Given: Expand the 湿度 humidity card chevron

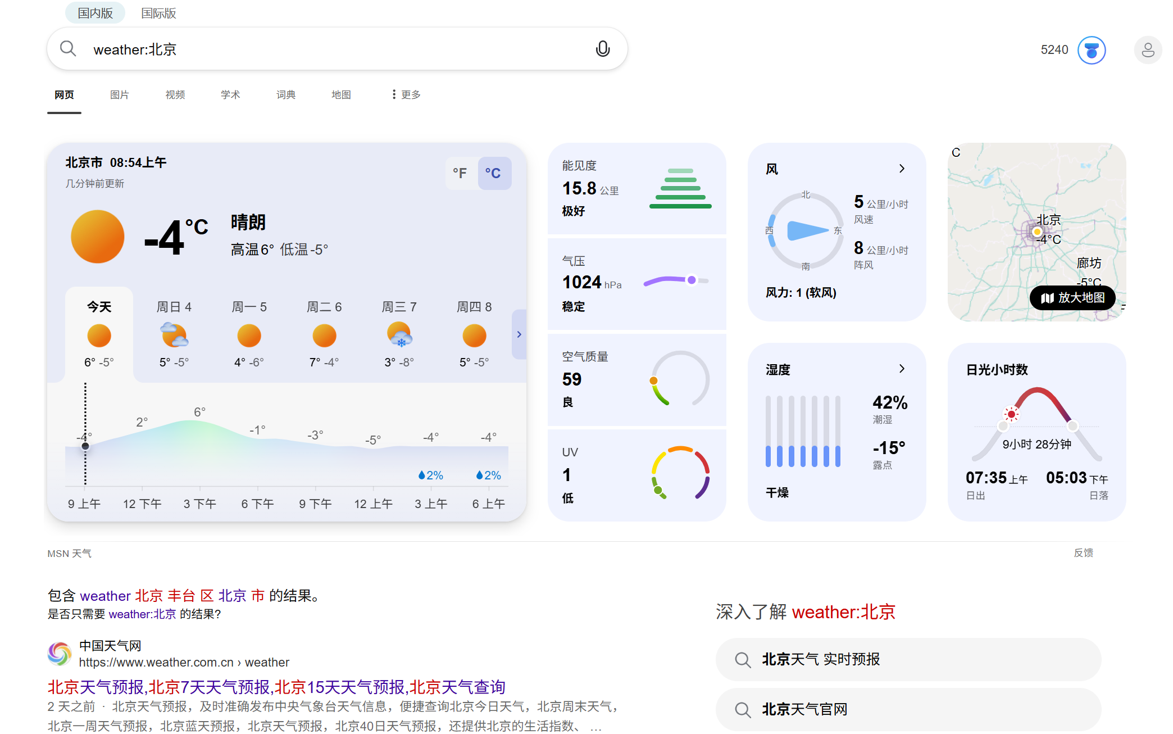Looking at the screenshot, I should pos(902,369).
